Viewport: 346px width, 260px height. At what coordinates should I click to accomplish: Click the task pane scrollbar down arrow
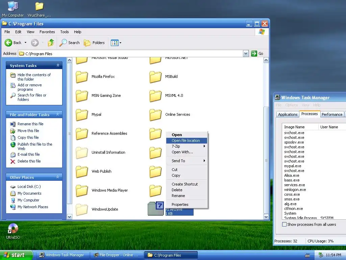tap(70, 217)
